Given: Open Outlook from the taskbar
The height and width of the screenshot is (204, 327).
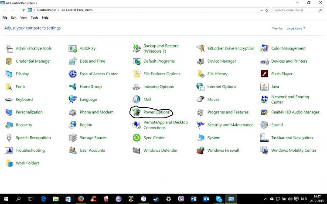Looking at the screenshot, I should click(x=206, y=199).
